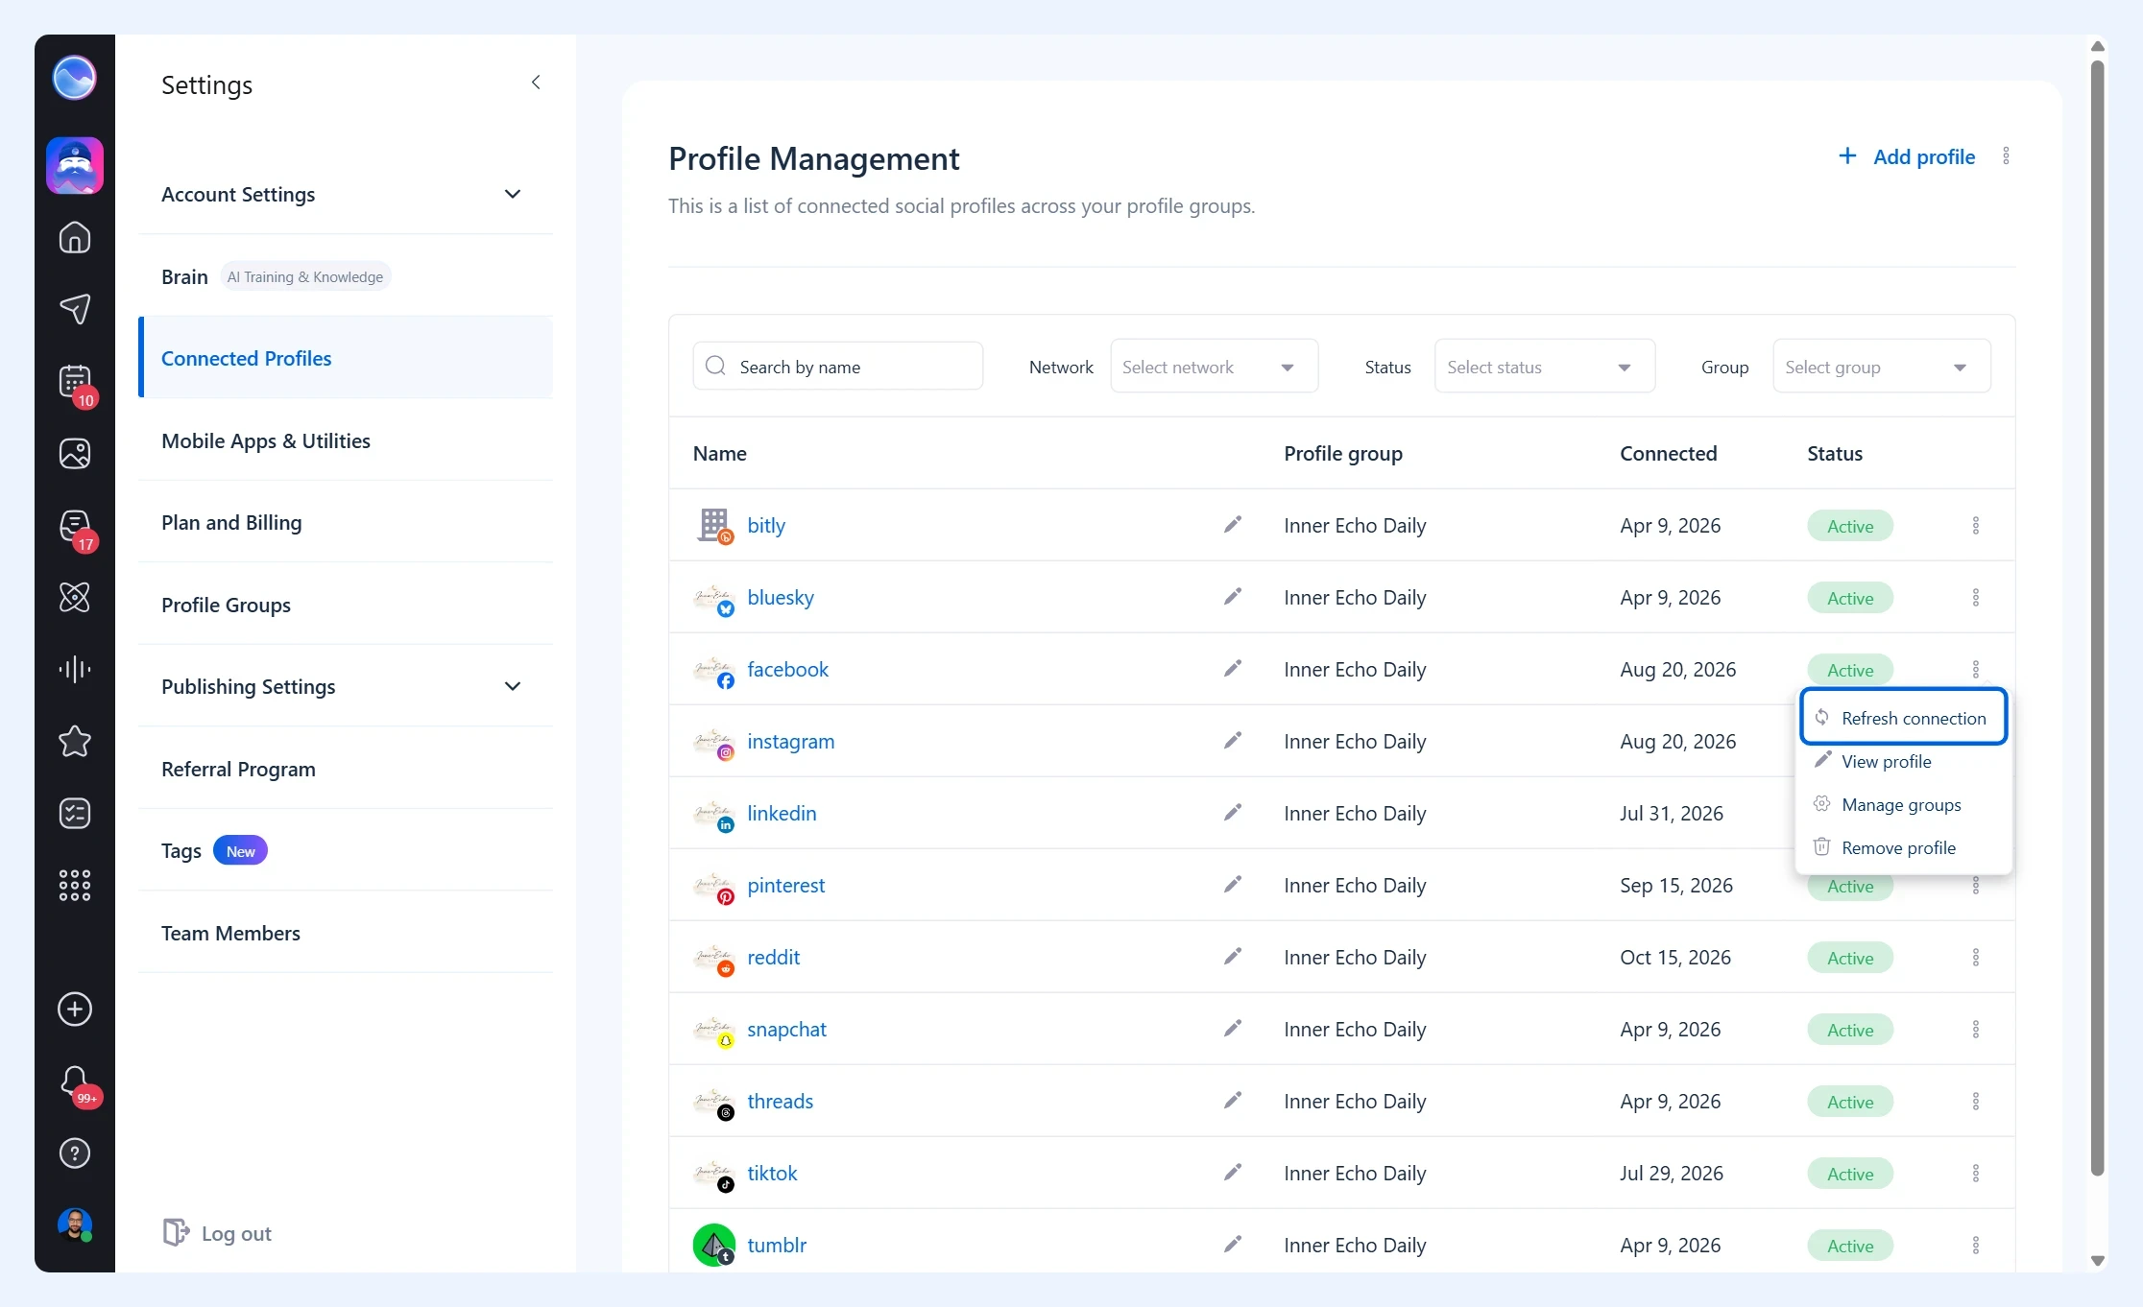Expand Publishing Settings section
The height and width of the screenshot is (1307, 2143).
346,686
